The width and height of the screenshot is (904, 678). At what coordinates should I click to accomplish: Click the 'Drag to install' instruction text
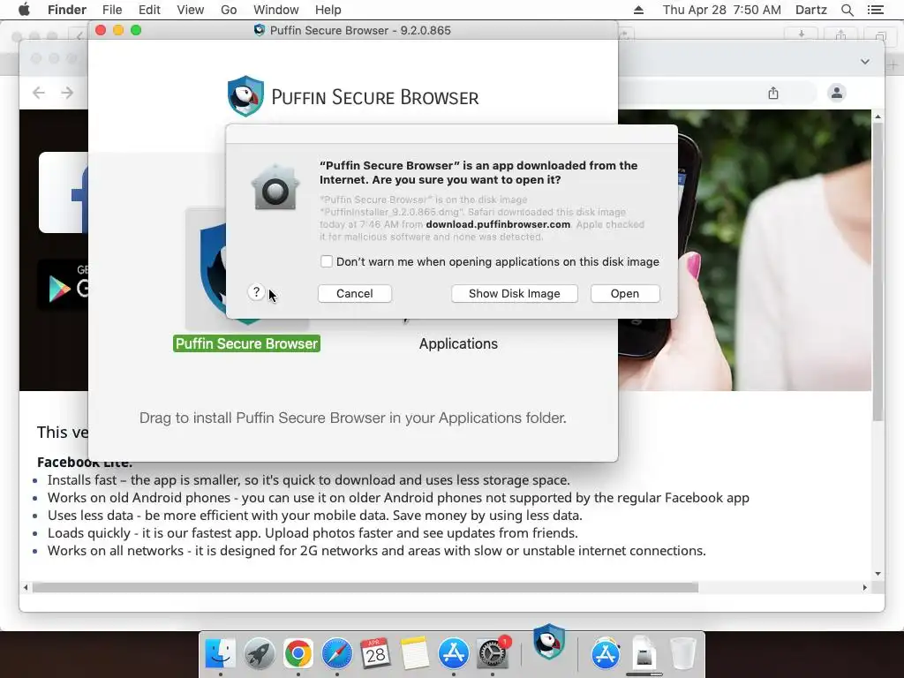[x=353, y=418]
